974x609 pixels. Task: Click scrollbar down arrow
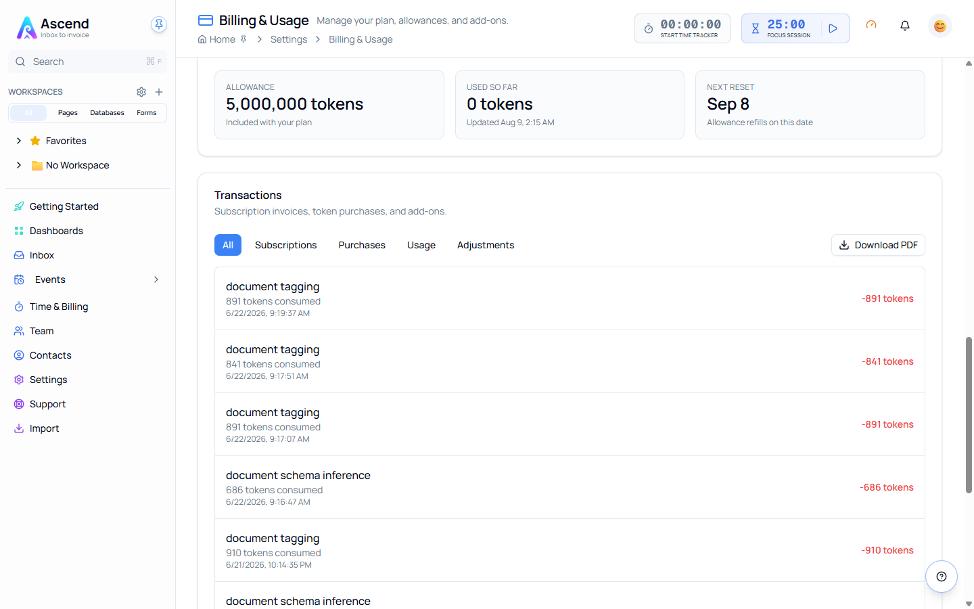[969, 604]
